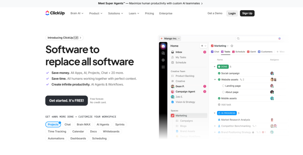The width and height of the screenshot is (303, 155).
Task: Open the Get a Demo link
Action: coord(215,13)
